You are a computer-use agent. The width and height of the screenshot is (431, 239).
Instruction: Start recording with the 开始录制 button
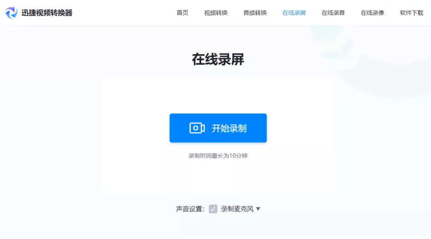coord(218,128)
